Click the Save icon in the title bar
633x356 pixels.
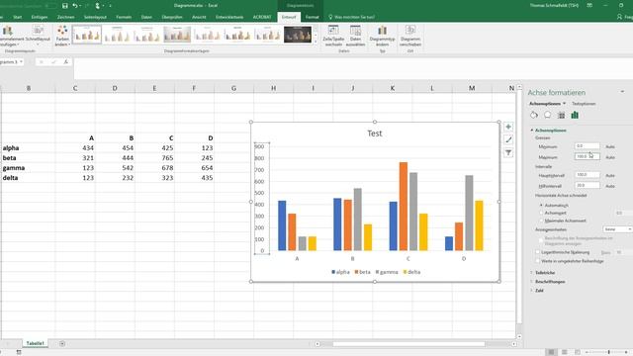click(x=65, y=6)
